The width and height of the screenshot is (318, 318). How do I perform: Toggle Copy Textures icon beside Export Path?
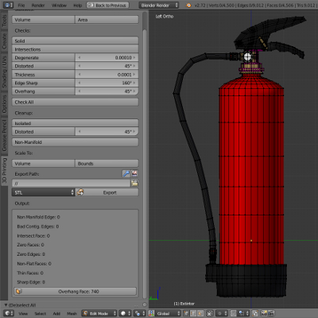pos(134,173)
